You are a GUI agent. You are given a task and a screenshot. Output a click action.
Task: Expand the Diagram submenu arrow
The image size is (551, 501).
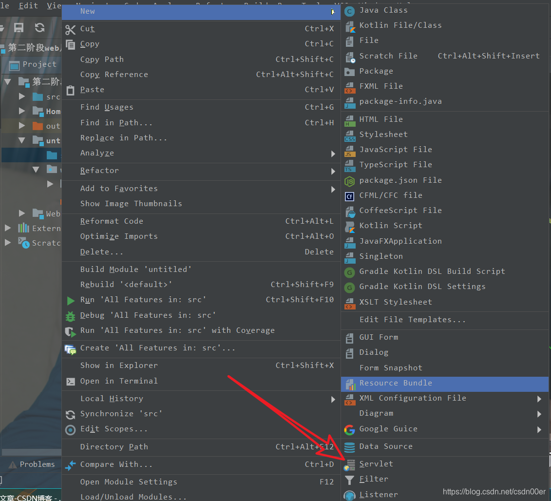pyautogui.click(x=539, y=414)
